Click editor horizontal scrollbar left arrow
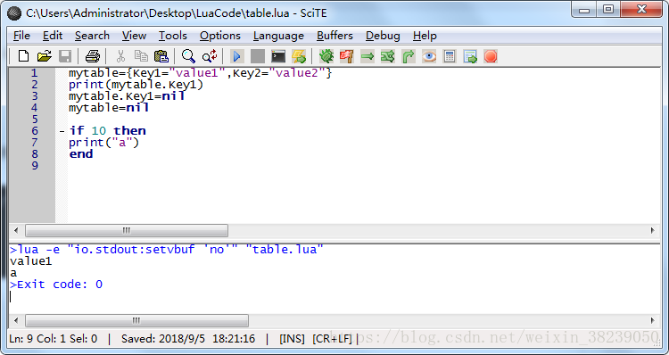 pos(16,230)
